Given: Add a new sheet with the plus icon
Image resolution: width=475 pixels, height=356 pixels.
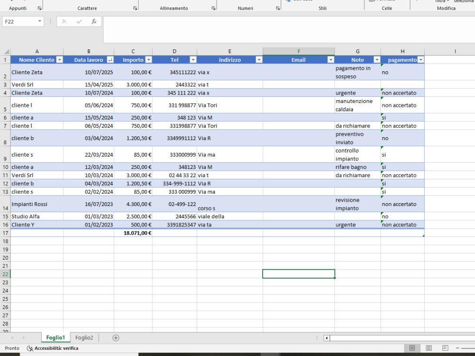Looking at the screenshot, I should pyautogui.click(x=115, y=337).
